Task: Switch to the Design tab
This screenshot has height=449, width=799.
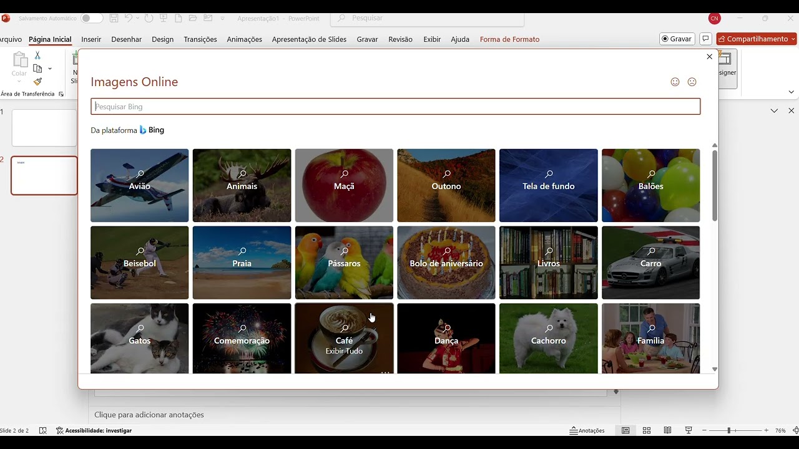Action: coord(162,39)
